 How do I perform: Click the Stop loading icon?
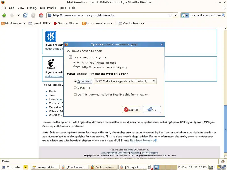[x=33, y=15]
